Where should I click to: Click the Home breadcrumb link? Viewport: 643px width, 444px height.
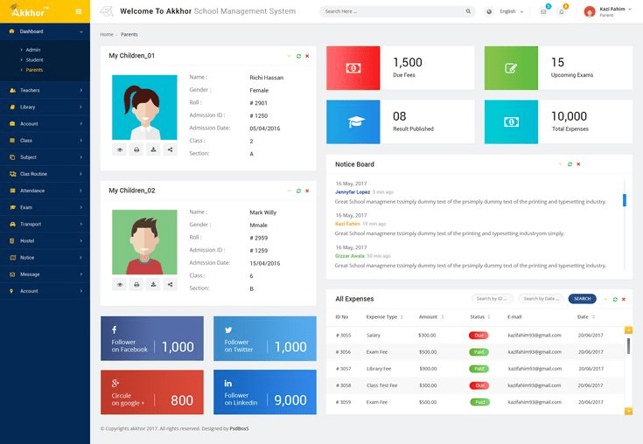107,34
